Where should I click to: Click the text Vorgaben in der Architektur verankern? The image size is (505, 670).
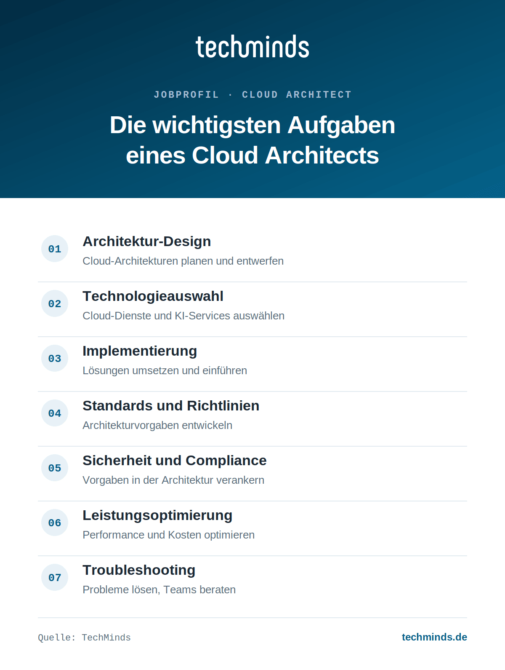(x=173, y=480)
